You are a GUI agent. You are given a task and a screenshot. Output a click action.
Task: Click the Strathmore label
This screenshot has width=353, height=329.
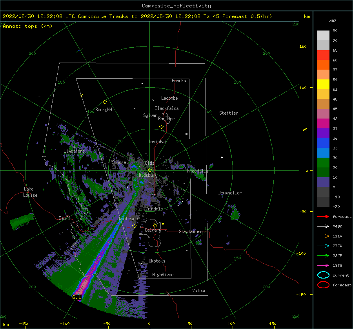pos(191,232)
